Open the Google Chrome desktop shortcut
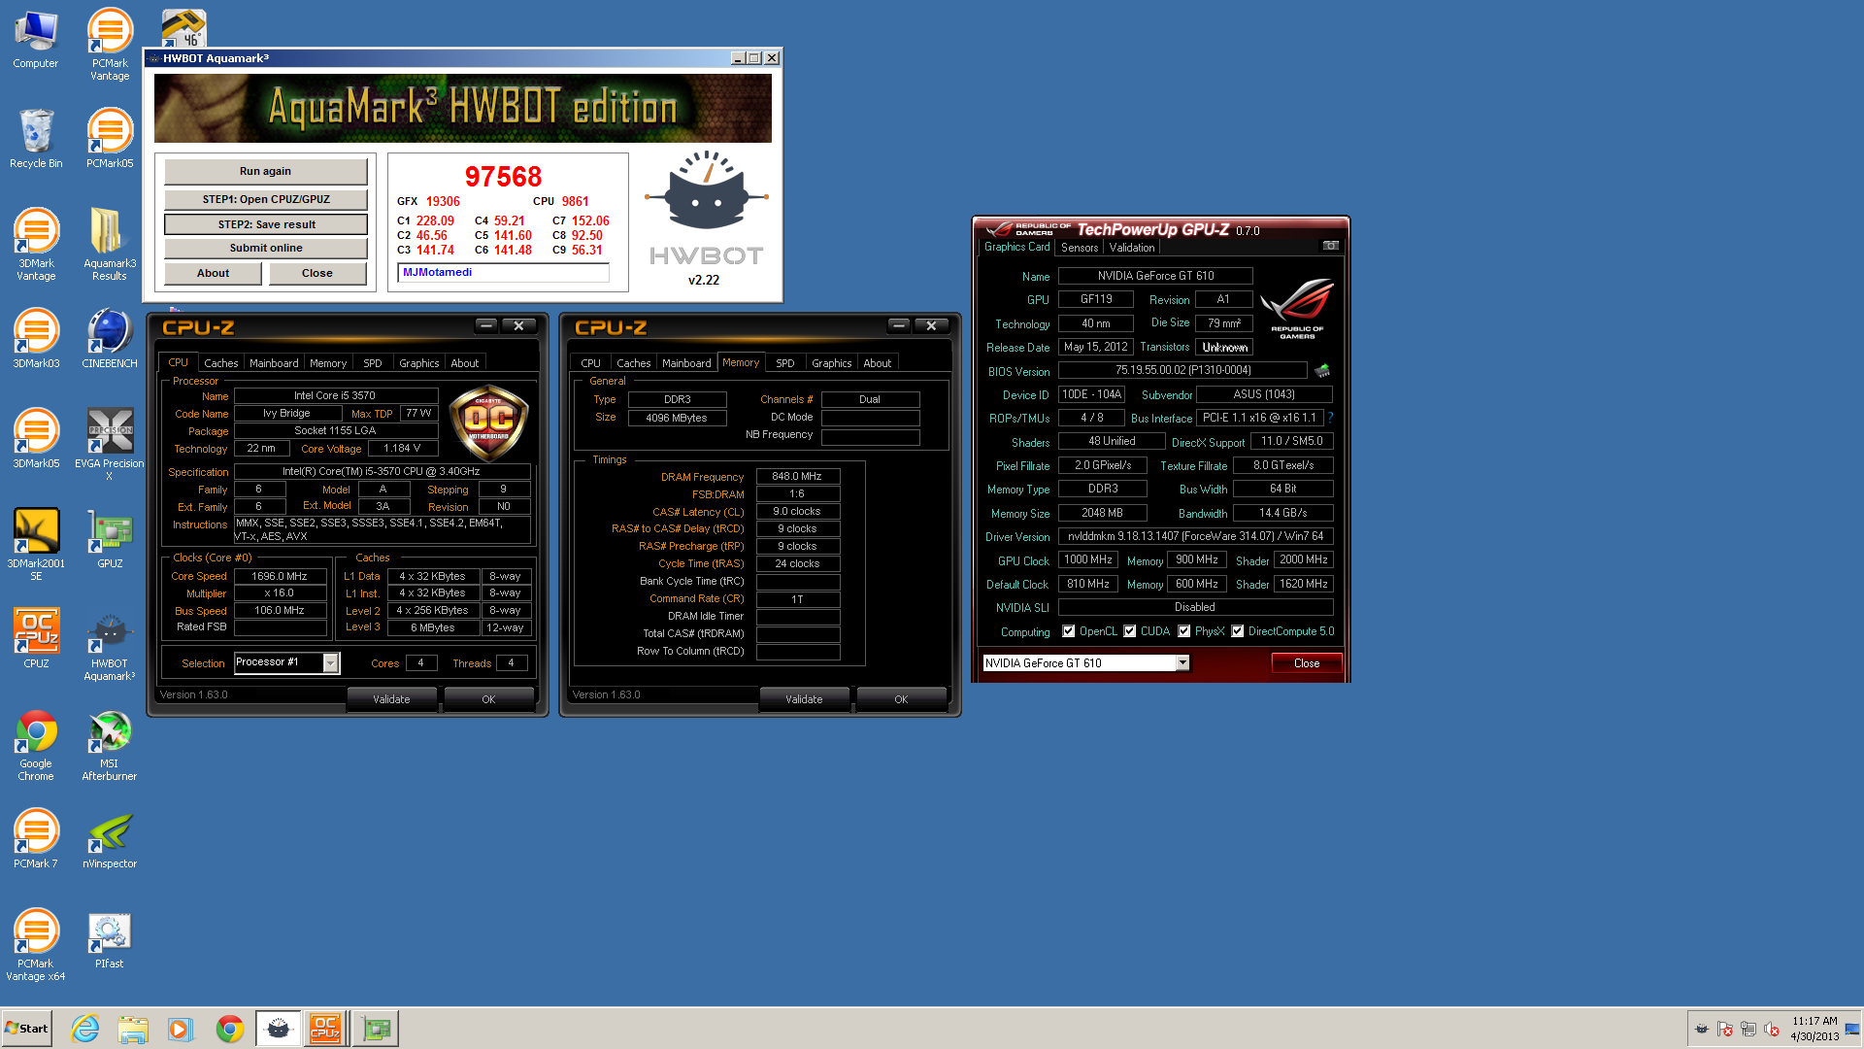 click(x=36, y=745)
